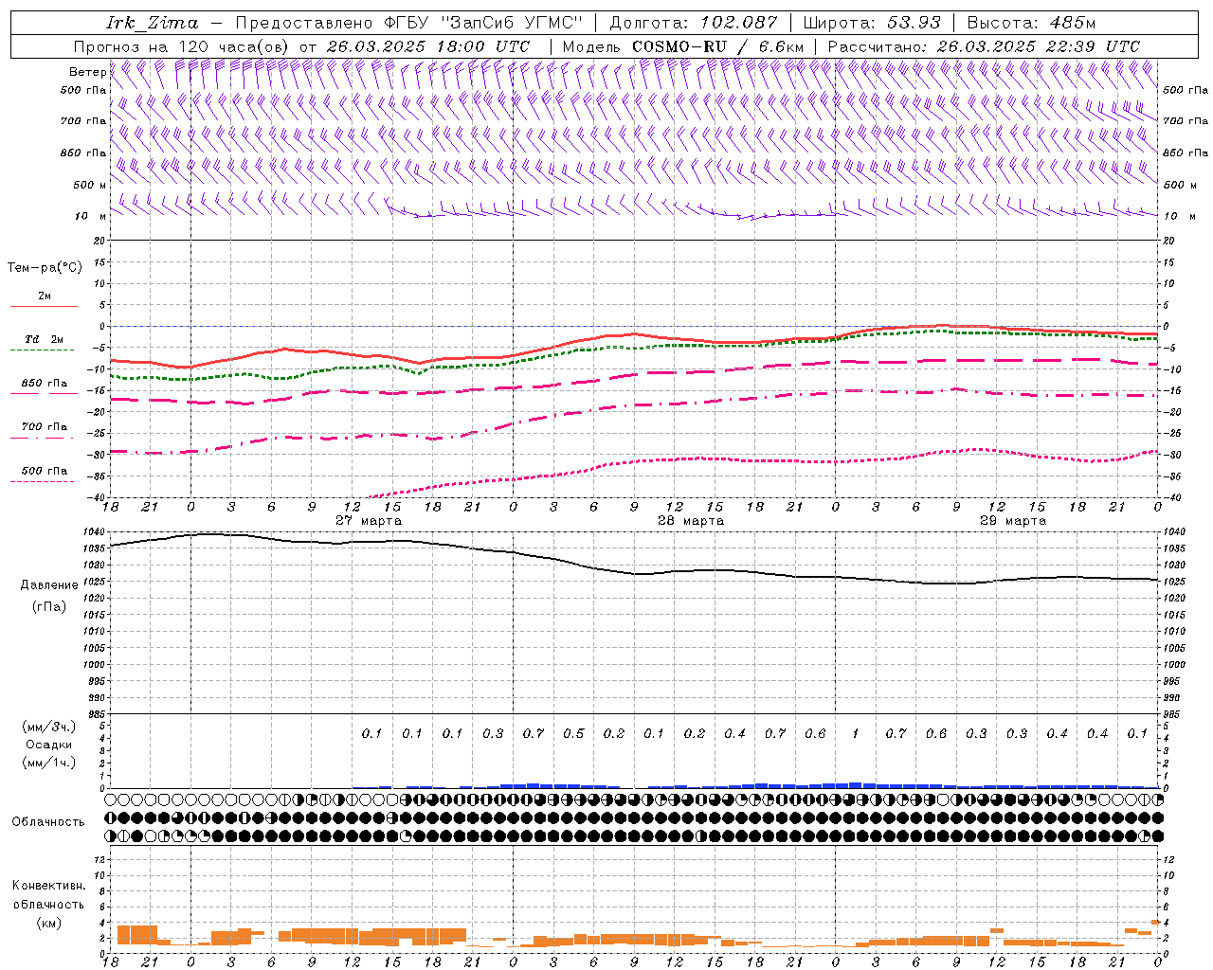Click the Давление pressure panel label
The height and width of the screenshot is (970, 1213).
point(49,585)
